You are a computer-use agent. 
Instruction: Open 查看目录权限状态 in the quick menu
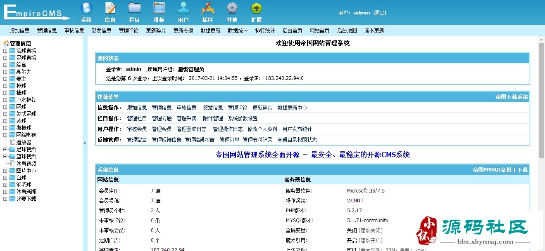tap(297, 140)
